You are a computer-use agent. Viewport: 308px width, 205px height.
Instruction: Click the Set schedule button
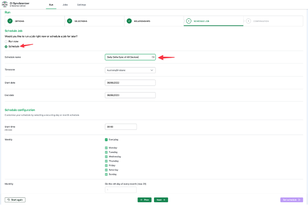[291, 200]
